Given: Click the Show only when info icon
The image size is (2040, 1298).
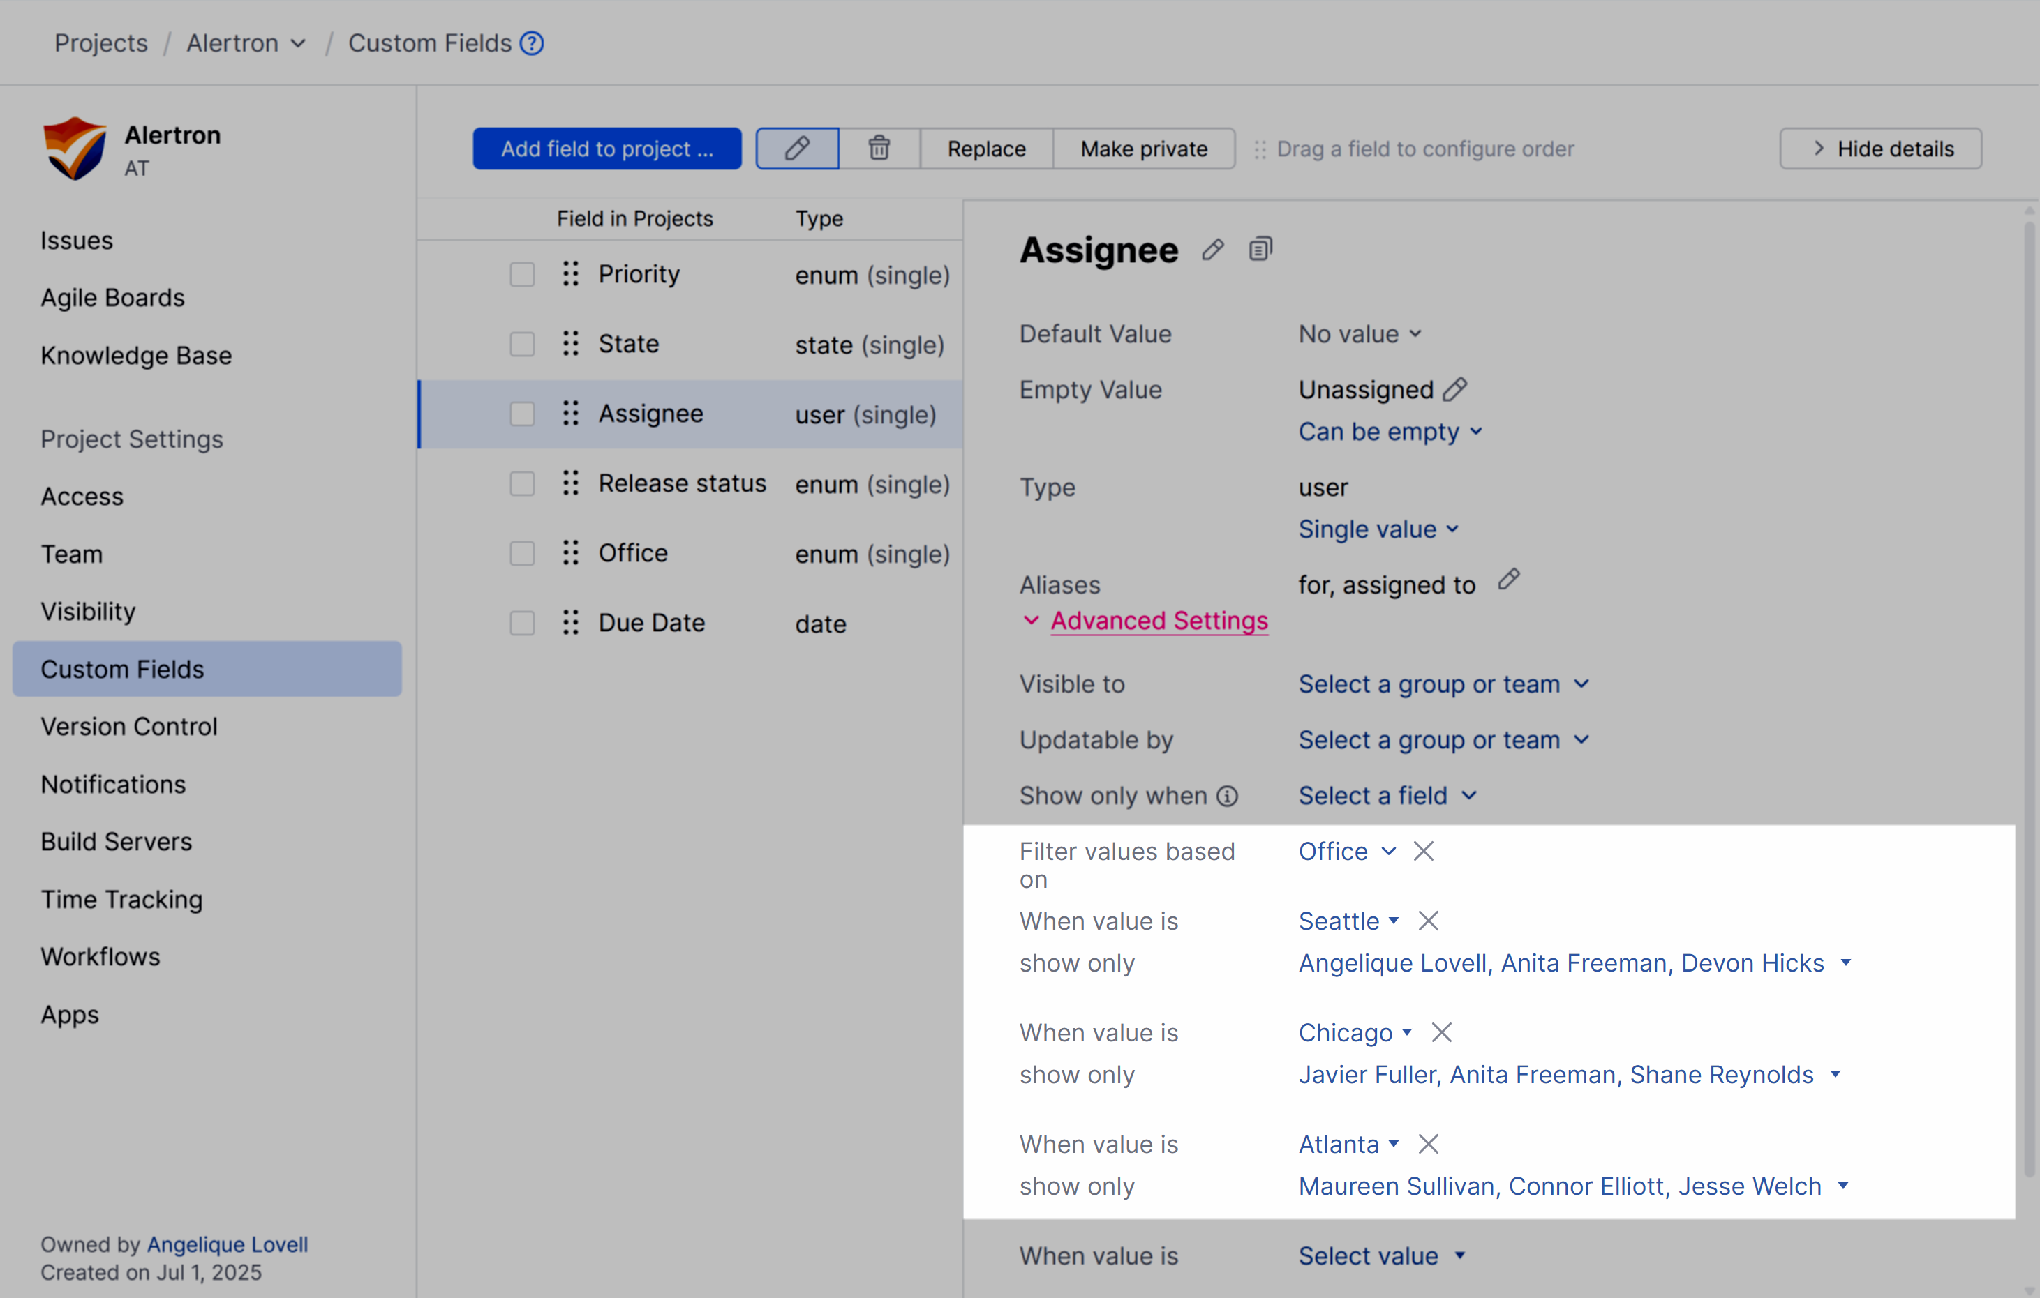Looking at the screenshot, I should (1227, 796).
